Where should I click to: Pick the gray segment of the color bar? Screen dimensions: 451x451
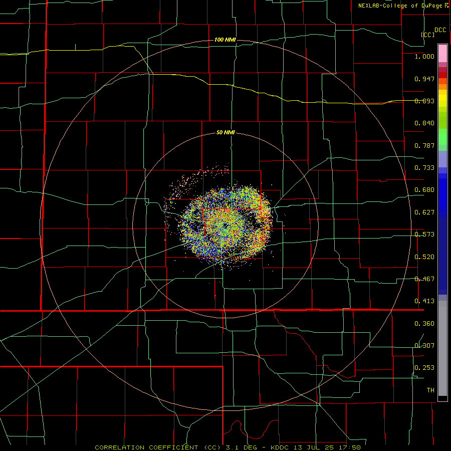pyautogui.click(x=442, y=348)
